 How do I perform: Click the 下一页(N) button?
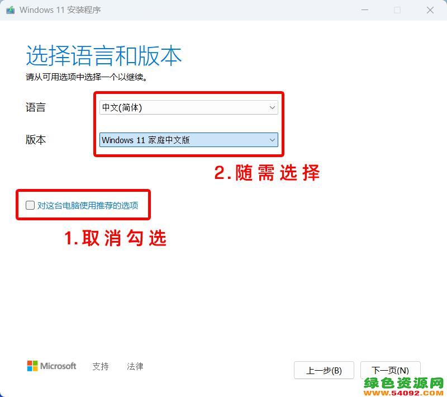pos(391,370)
